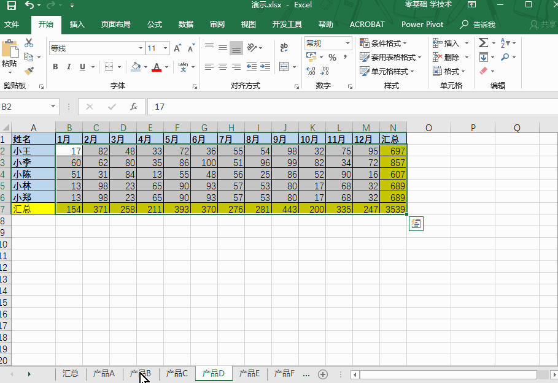Select column O header

click(429, 127)
